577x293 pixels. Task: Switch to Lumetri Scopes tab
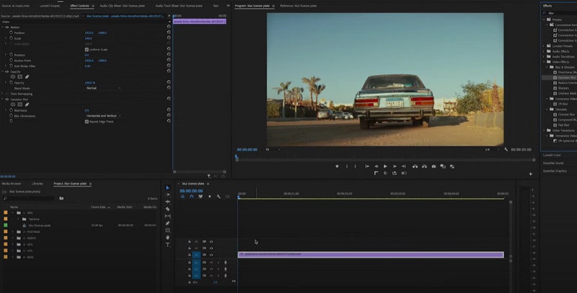(x=50, y=6)
